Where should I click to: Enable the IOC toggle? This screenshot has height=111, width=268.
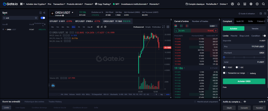pyautogui.click(x=238, y=67)
